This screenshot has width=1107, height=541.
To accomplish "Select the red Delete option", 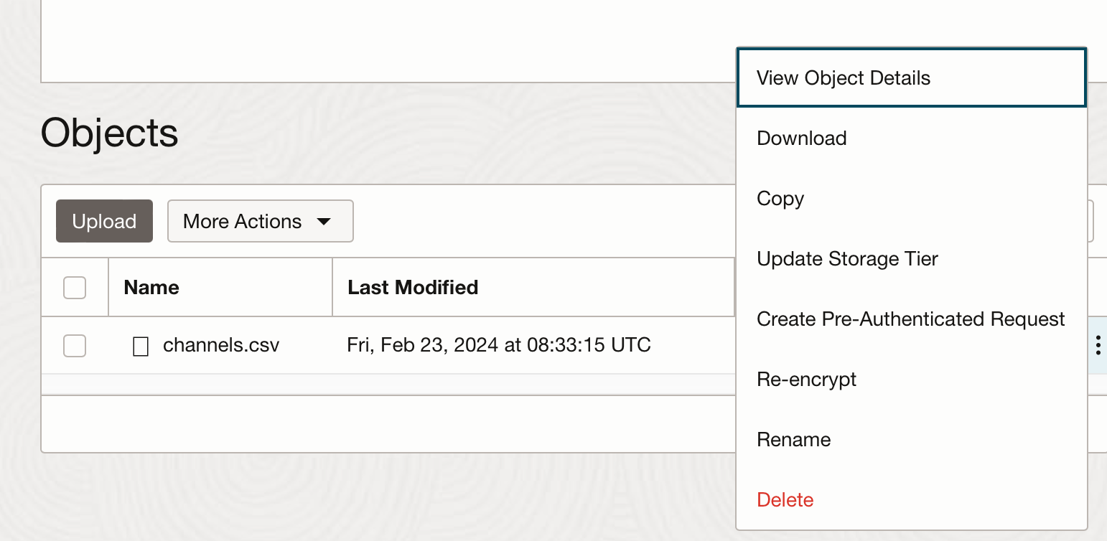I will click(785, 500).
